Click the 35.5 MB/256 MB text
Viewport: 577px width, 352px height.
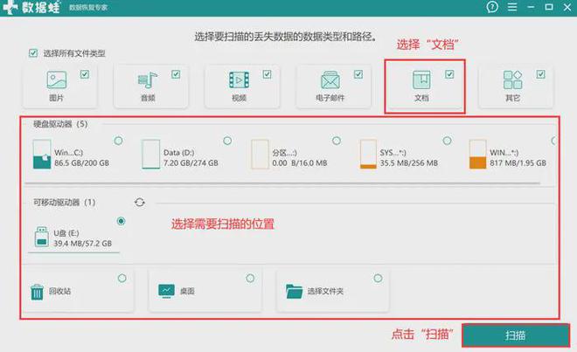(409, 163)
